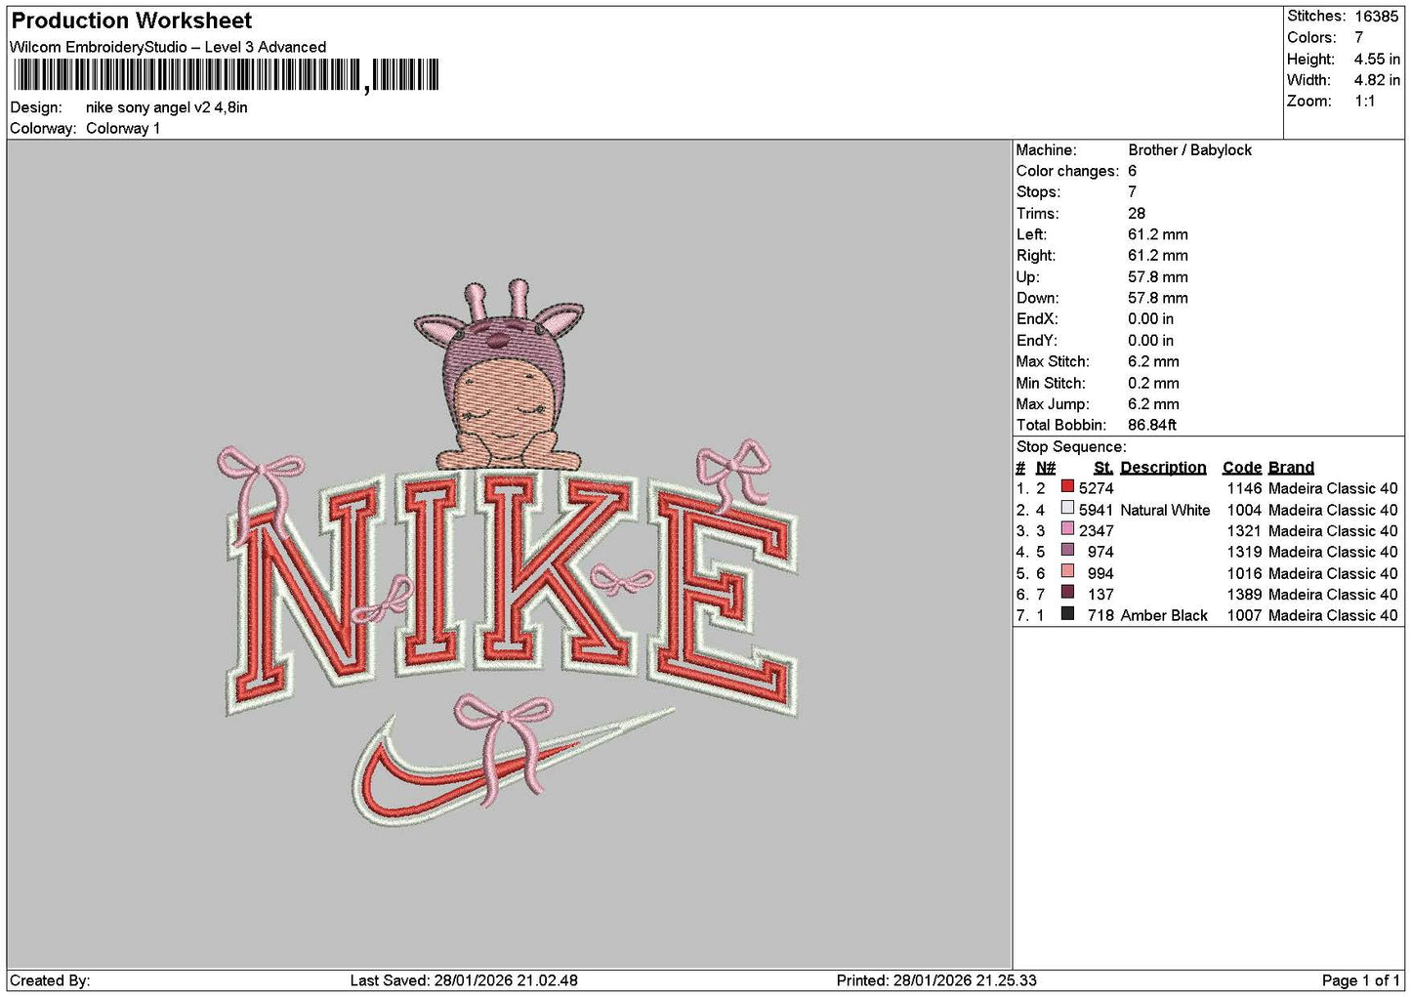1411x997 pixels.
Task: Click the NIKE embroidery design preview
Action: 508,555
